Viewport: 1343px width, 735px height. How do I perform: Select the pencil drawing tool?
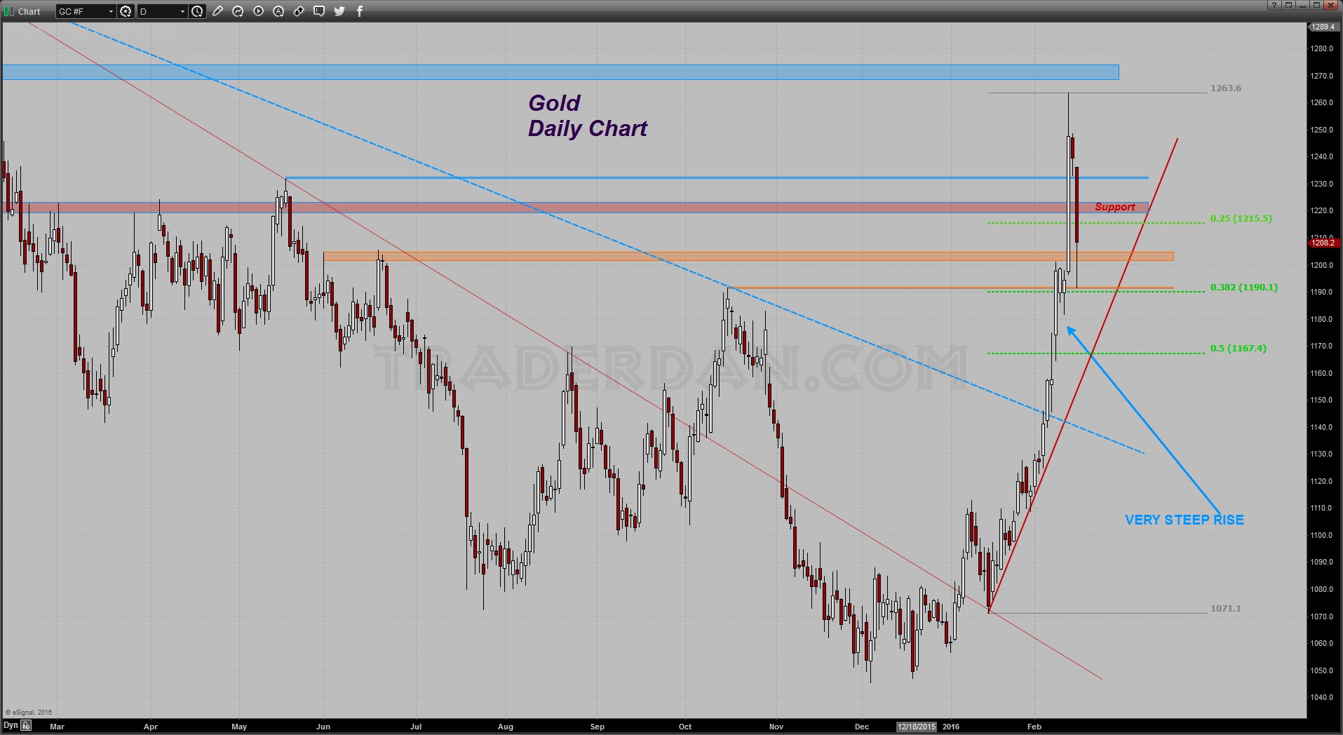click(x=218, y=11)
